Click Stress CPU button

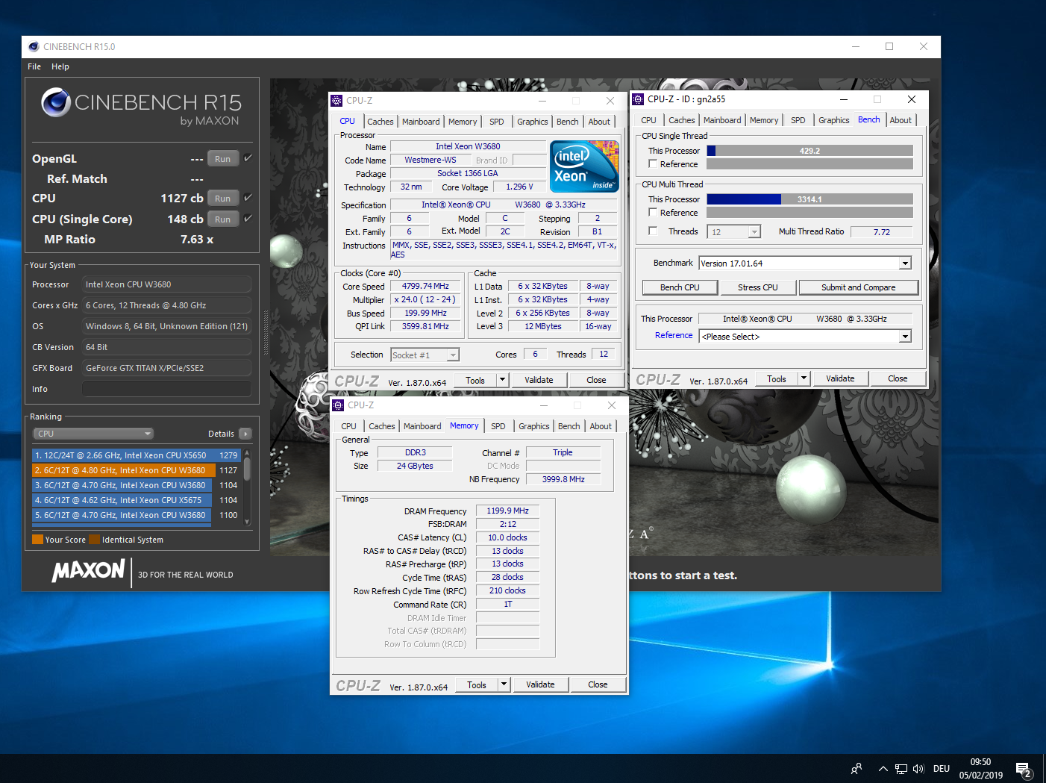coord(758,287)
